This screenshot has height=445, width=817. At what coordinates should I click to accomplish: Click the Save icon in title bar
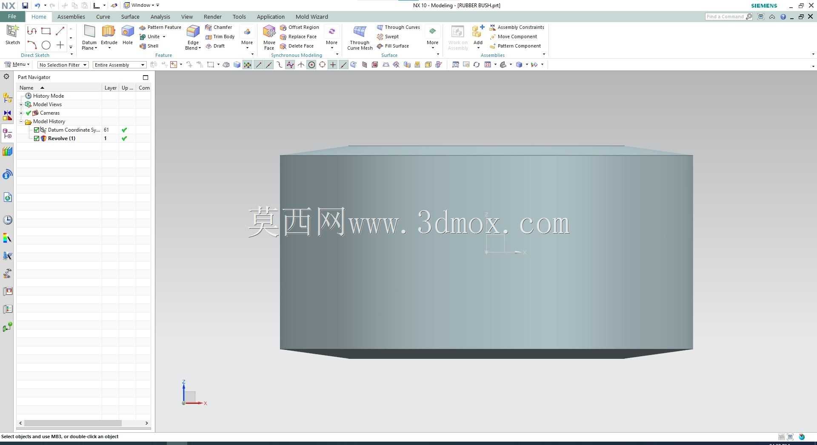25,6
